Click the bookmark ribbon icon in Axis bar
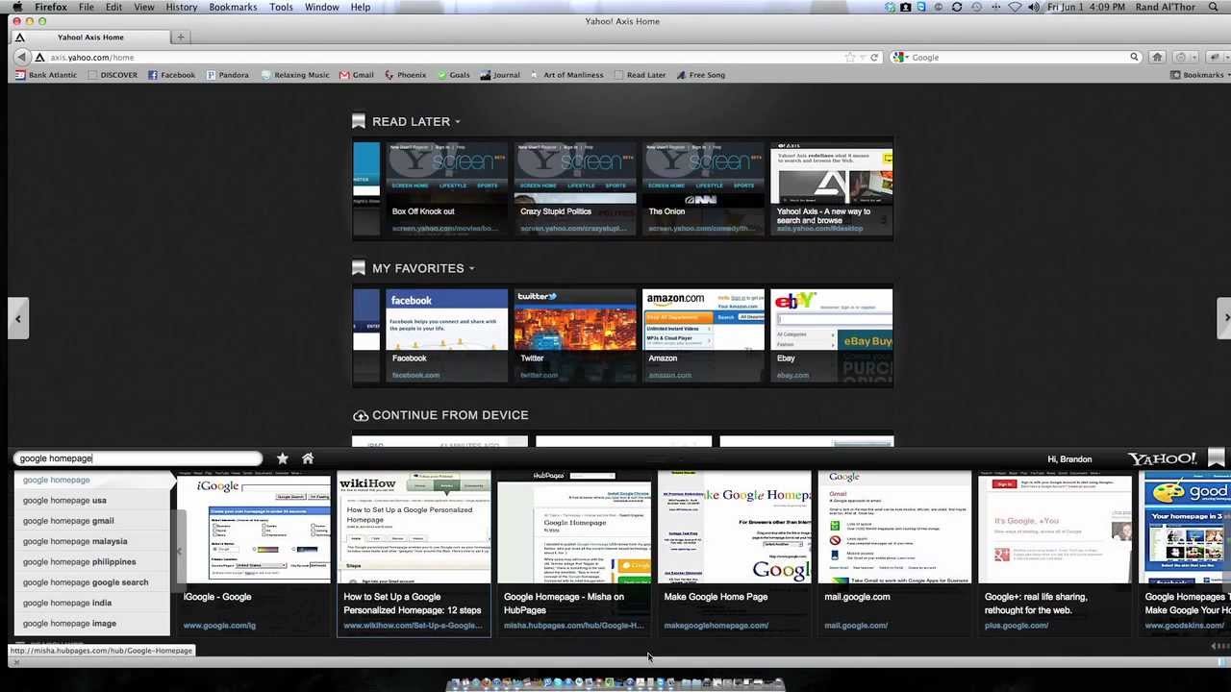The height and width of the screenshot is (692, 1231). (1217, 458)
